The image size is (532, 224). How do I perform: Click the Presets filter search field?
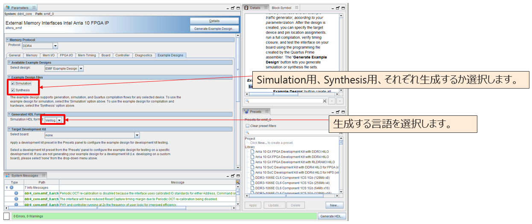coord(292,132)
